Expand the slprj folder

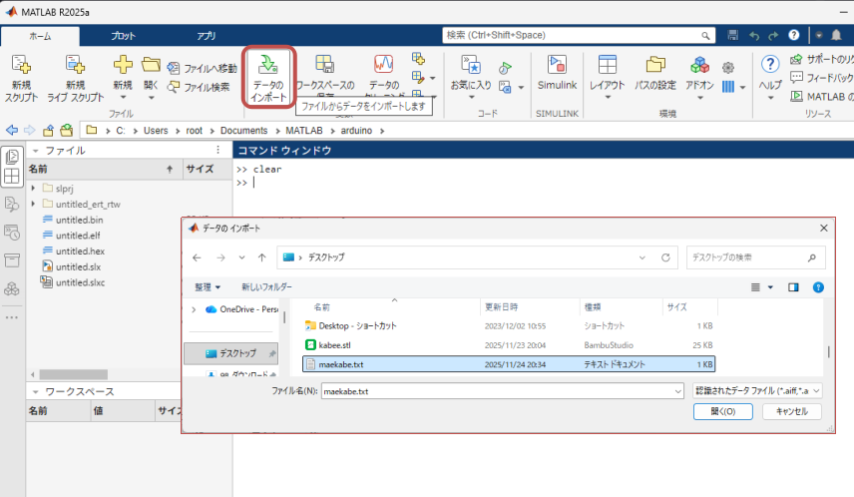(34, 188)
